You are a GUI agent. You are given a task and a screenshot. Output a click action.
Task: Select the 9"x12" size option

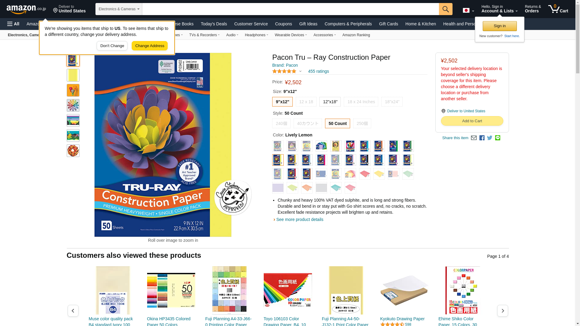[x=282, y=102]
